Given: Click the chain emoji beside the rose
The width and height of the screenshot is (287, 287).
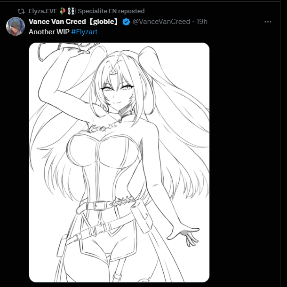Looking at the screenshot, I should (x=71, y=11).
